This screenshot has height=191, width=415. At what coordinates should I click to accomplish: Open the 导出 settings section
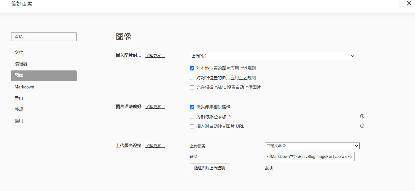coord(19,98)
